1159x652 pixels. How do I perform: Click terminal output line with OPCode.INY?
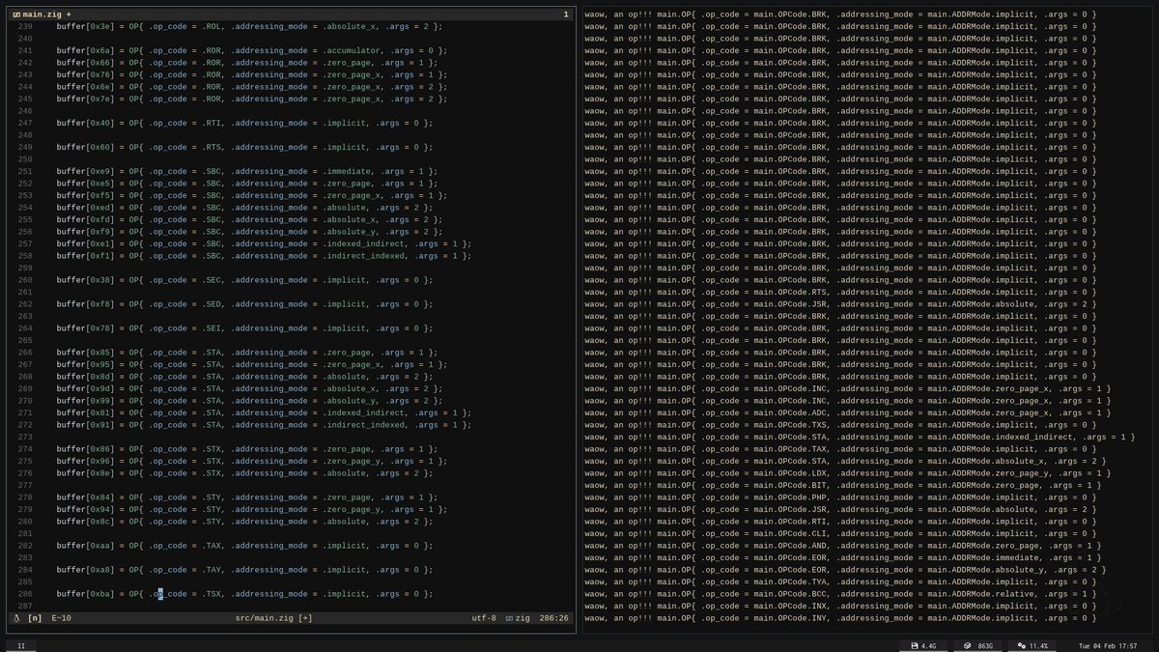click(840, 618)
